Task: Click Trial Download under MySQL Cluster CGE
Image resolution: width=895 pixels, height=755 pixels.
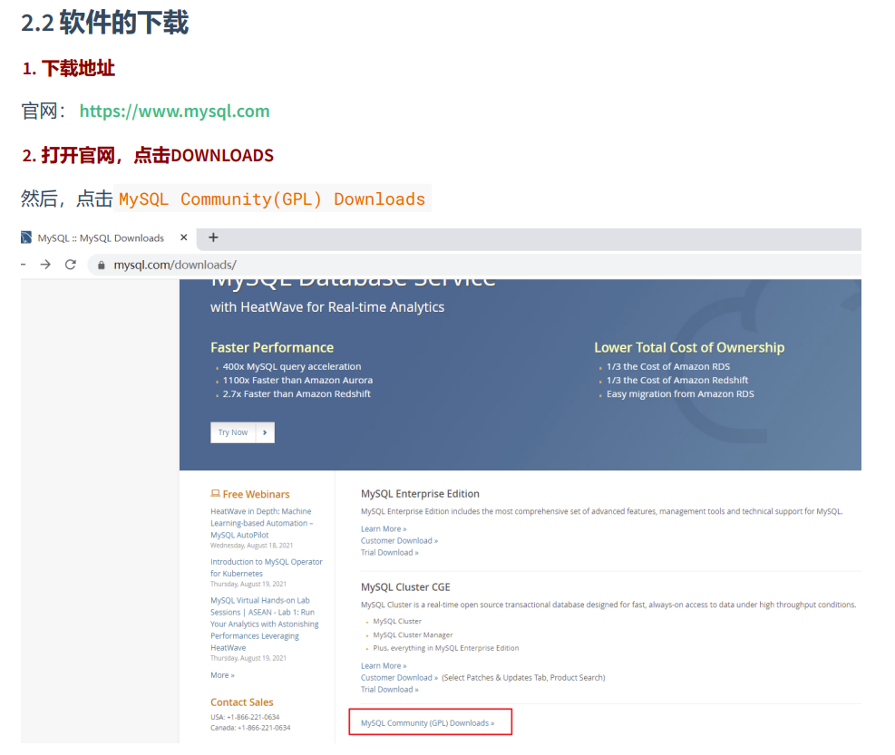Action: pos(389,690)
